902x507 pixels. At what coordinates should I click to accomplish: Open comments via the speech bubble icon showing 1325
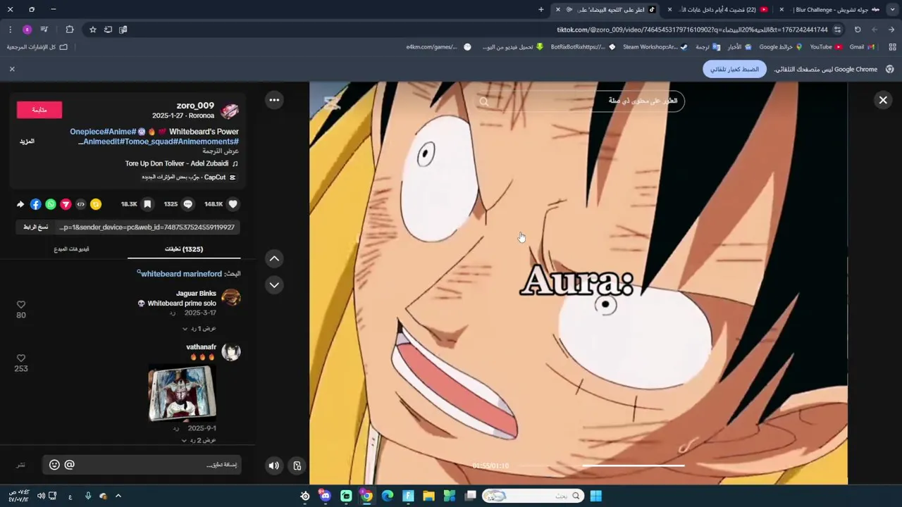(188, 204)
